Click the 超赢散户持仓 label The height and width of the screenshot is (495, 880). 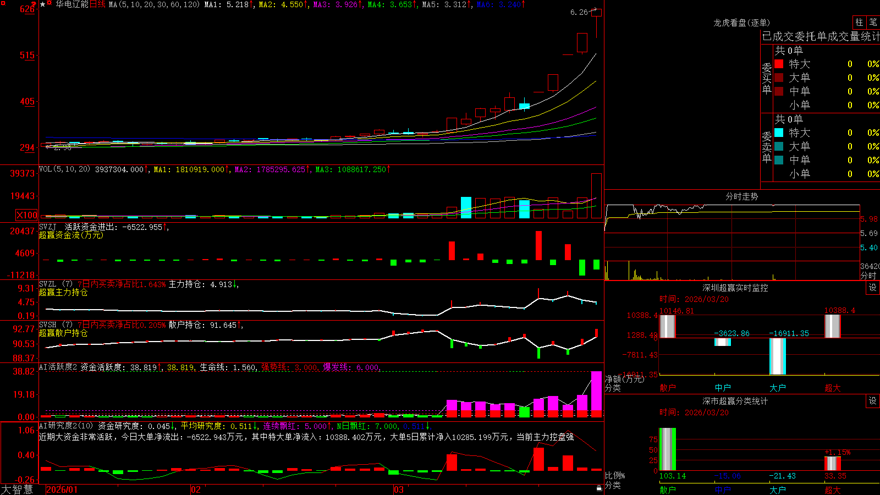pyautogui.click(x=63, y=333)
